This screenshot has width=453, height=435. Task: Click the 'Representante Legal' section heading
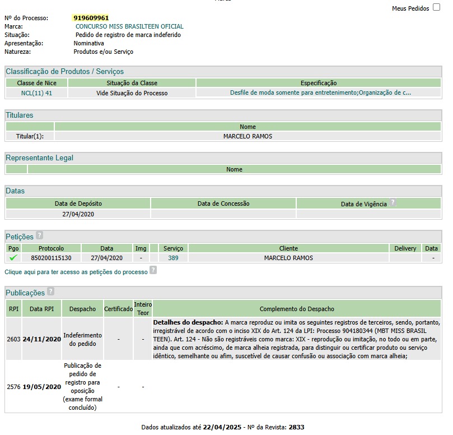[40, 158]
